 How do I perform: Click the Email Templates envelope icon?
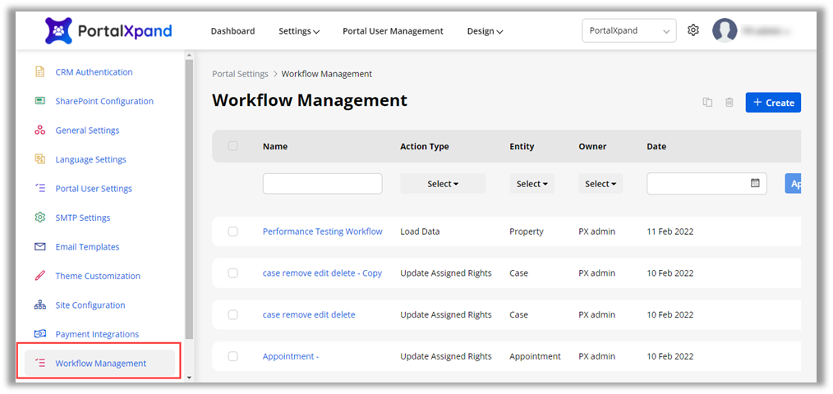coord(39,247)
